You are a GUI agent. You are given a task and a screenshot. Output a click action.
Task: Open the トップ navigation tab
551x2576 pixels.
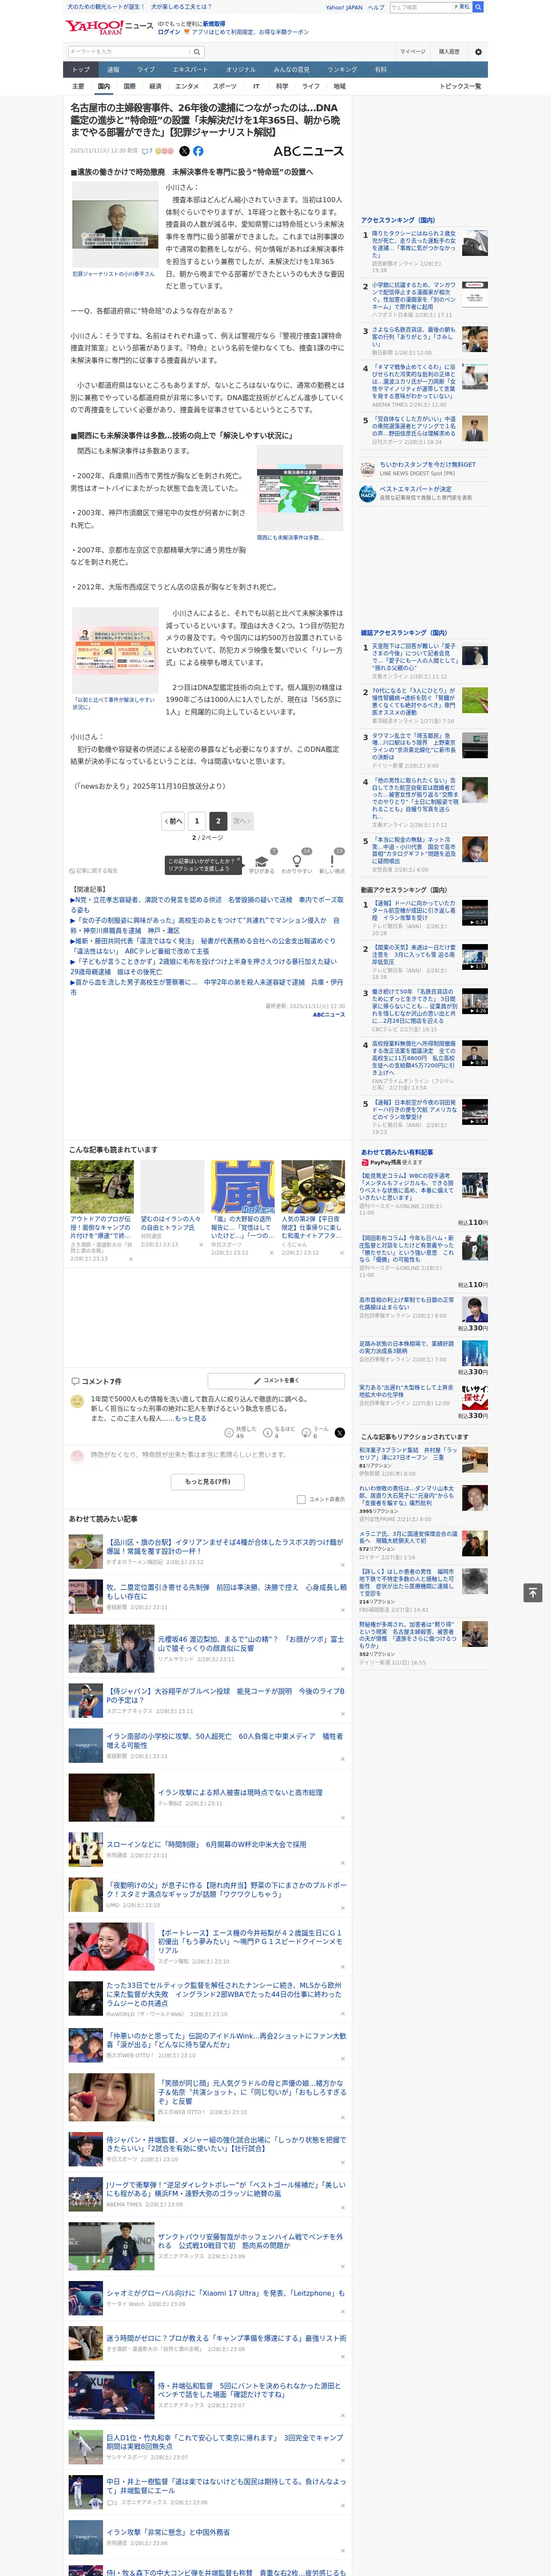click(81, 70)
